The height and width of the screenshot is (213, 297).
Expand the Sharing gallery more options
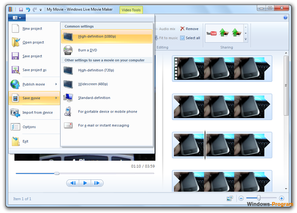tap(246, 39)
